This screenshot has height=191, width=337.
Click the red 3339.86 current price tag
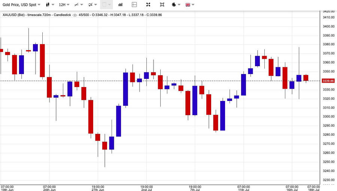[x=328, y=81]
